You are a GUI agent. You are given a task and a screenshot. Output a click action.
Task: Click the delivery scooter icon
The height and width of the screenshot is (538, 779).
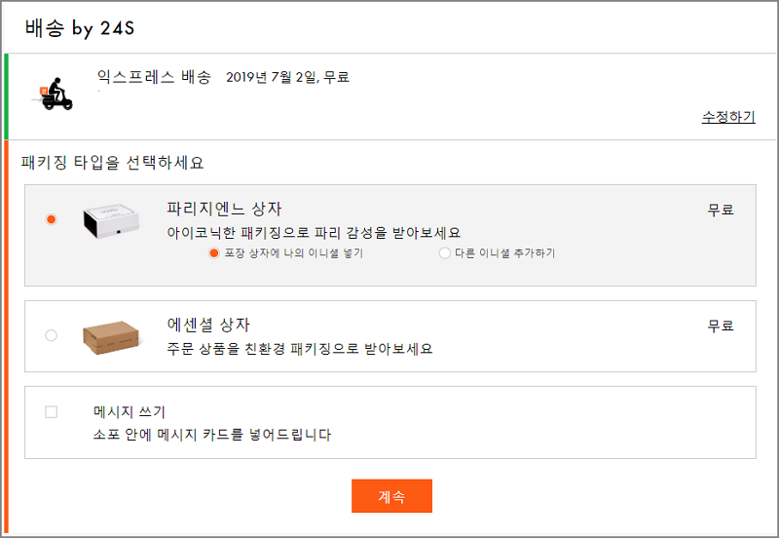53,94
